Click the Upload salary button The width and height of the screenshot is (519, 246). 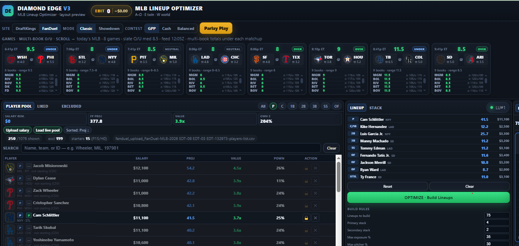tap(18, 130)
